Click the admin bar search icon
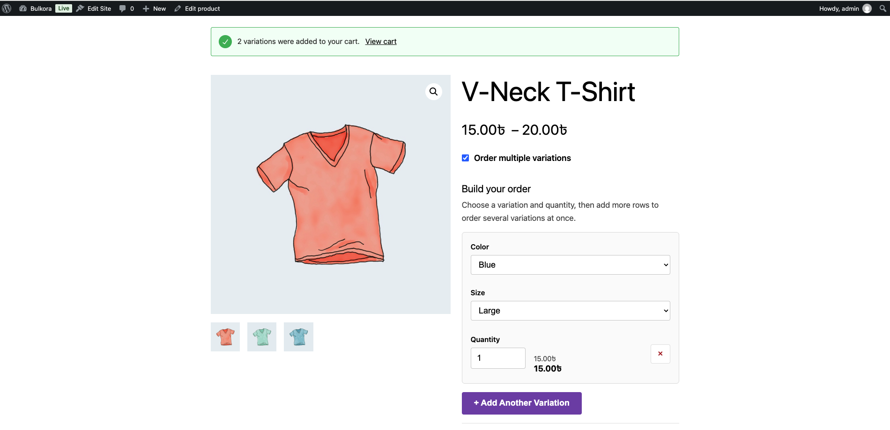Screen dimensions: 890x430 coord(883,8)
